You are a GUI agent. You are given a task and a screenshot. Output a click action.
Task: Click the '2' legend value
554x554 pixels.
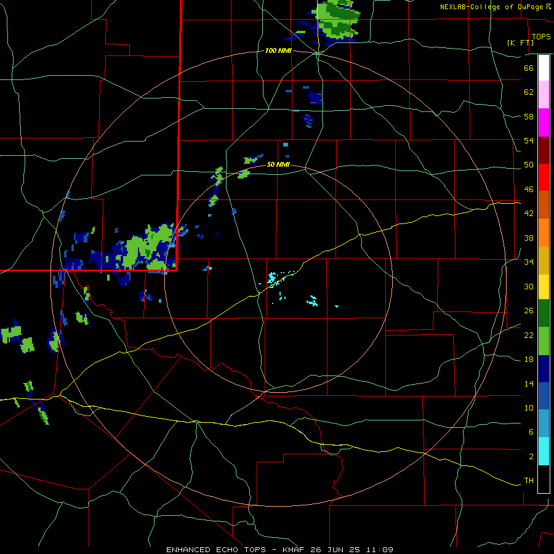point(531,457)
